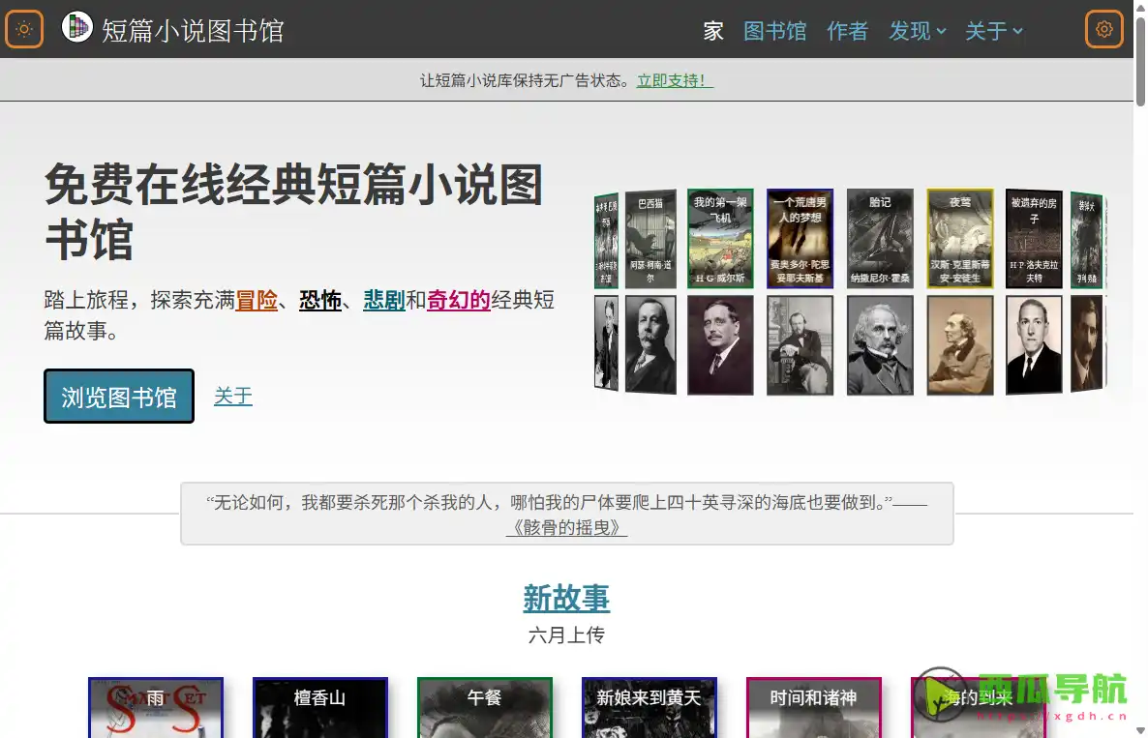Open the 《骸骨的摇曳》 quote source link
The width and height of the screenshot is (1148, 738).
[x=566, y=527]
